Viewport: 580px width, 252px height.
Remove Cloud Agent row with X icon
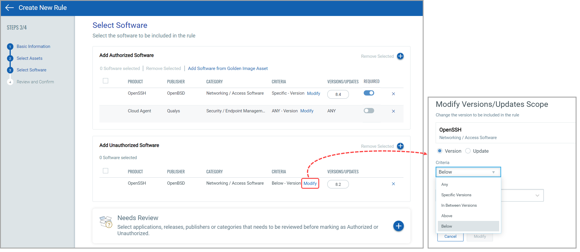(393, 111)
